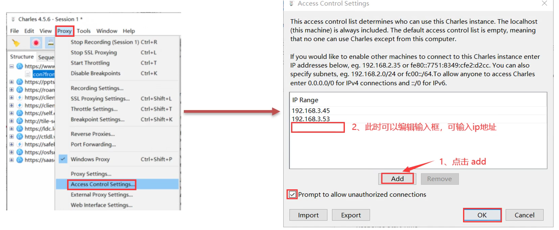Select IP range 192.168.3.53 row
Viewport: 559px width, 230px height.
click(418, 119)
